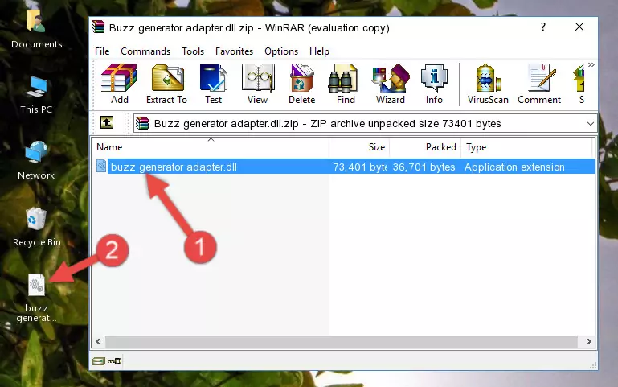Go up one folder level
Image resolution: width=618 pixels, height=387 pixels.
tap(107, 122)
